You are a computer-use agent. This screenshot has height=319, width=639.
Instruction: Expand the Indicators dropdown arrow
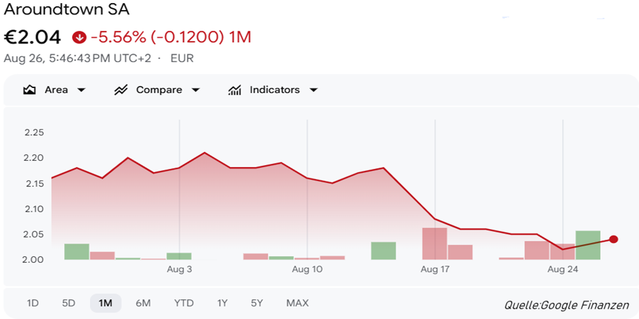pos(313,91)
